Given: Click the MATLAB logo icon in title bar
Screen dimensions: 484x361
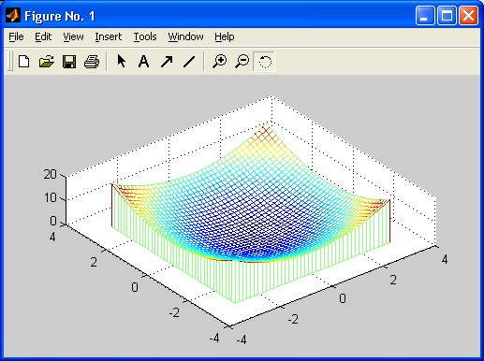Looking at the screenshot, I should 13,15.
